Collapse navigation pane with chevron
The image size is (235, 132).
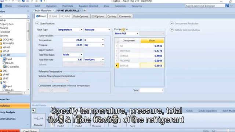[28, 11]
